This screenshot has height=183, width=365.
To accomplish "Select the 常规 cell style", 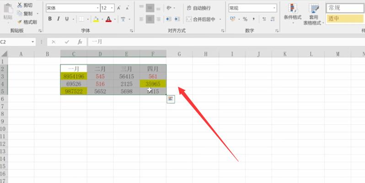I will (x=345, y=8).
